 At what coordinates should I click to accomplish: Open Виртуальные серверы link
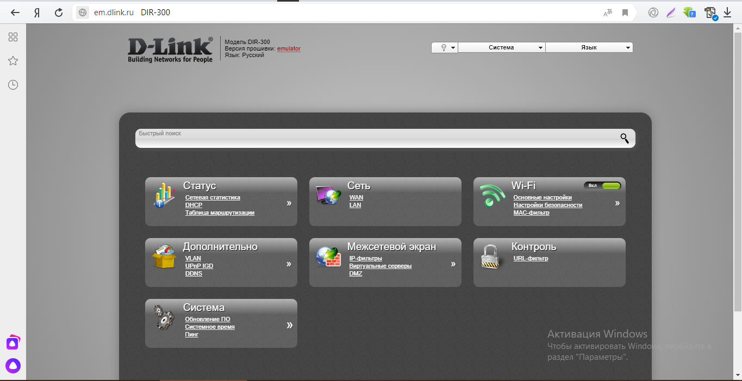pyautogui.click(x=381, y=266)
